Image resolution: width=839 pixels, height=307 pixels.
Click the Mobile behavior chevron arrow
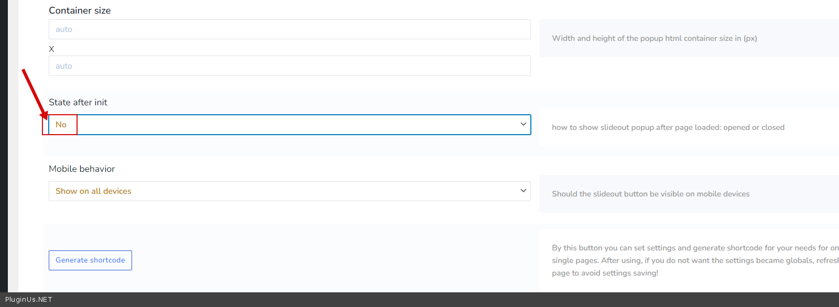pyautogui.click(x=523, y=191)
